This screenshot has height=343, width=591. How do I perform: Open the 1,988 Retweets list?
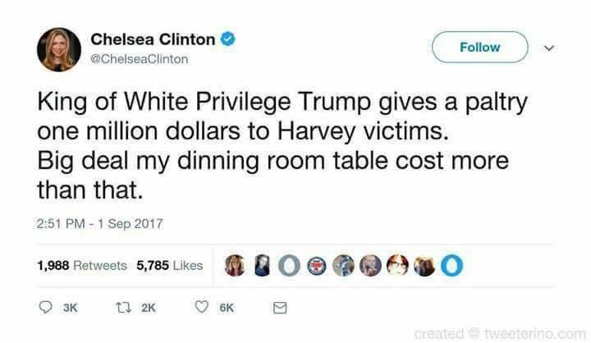[x=82, y=265]
